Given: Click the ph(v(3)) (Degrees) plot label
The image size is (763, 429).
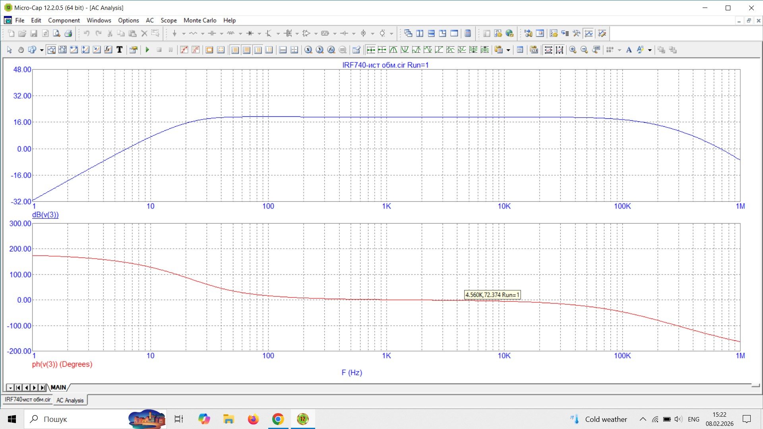Looking at the screenshot, I should pyautogui.click(x=62, y=364).
